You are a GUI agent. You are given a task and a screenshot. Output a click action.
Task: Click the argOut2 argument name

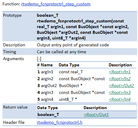pyautogui.click(x=49, y=86)
